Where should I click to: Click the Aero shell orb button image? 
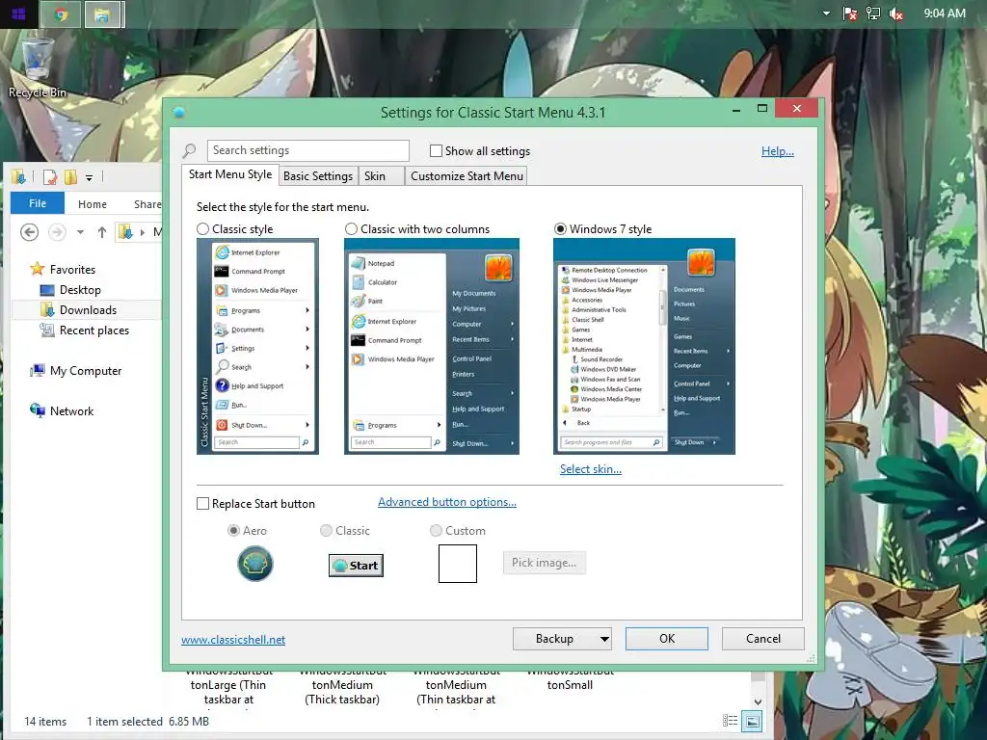[254, 563]
